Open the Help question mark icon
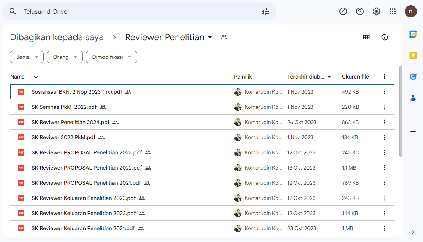The height and width of the screenshot is (242, 423). 360,11
